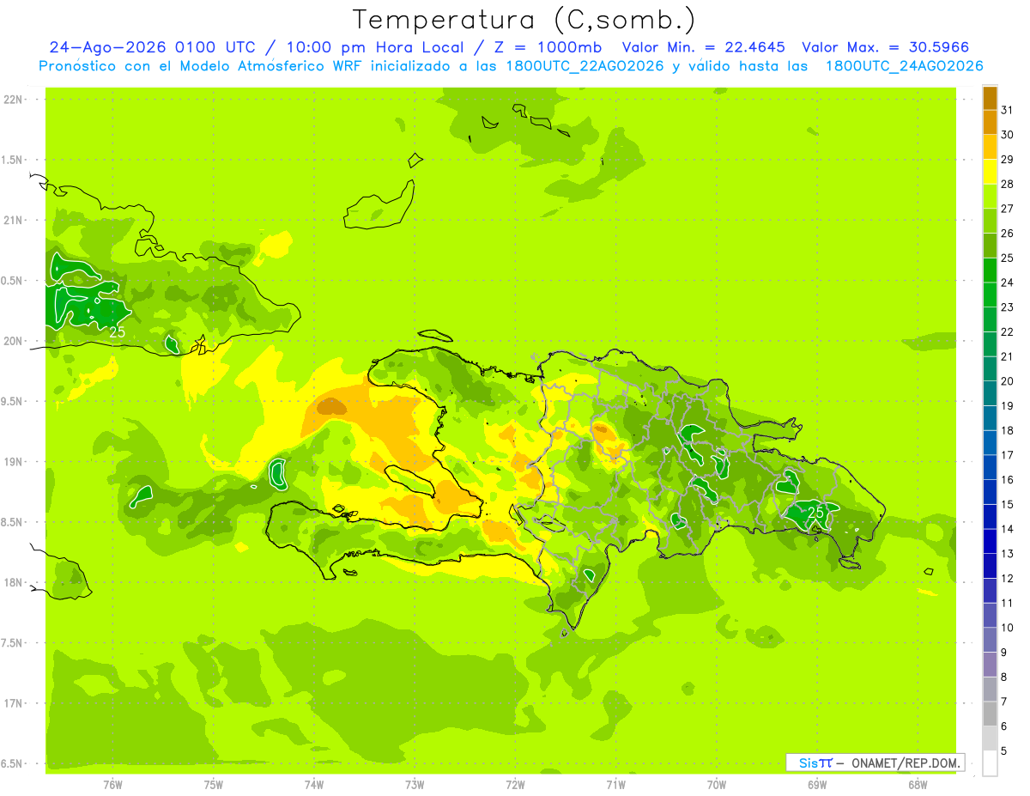Click the "5" label on the color scale
The image size is (1030, 796).
tap(1004, 750)
